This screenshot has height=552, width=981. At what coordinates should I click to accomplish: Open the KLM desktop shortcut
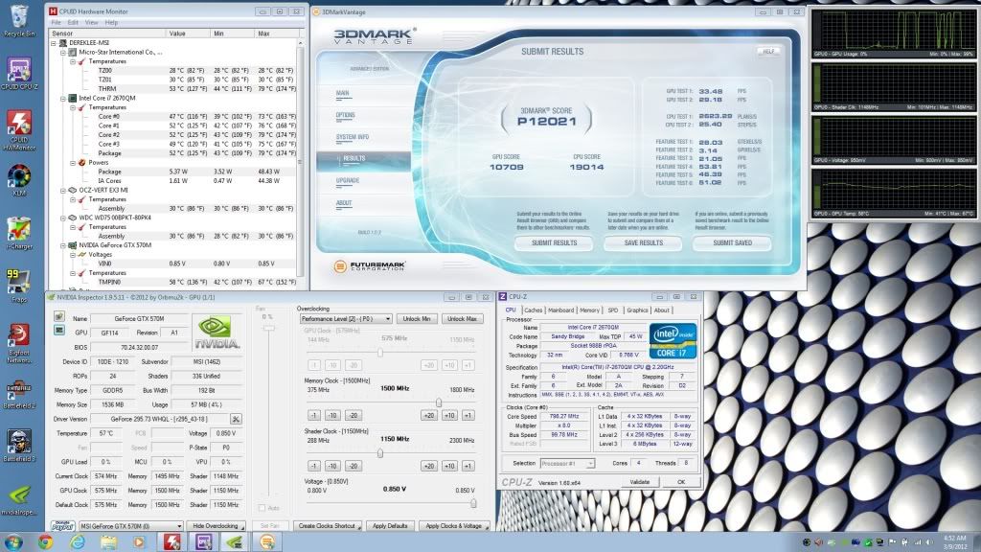tap(19, 180)
